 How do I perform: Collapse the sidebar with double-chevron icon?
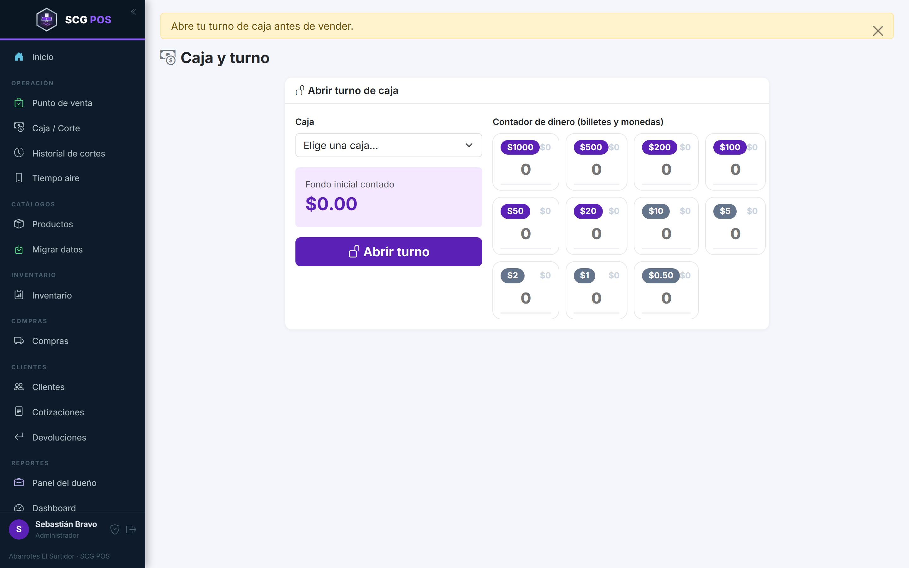pyautogui.click(x=133, y=12)
